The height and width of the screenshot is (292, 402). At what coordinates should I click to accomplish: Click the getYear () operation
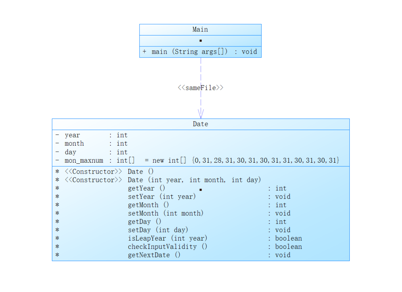click(x=146, y=188)
